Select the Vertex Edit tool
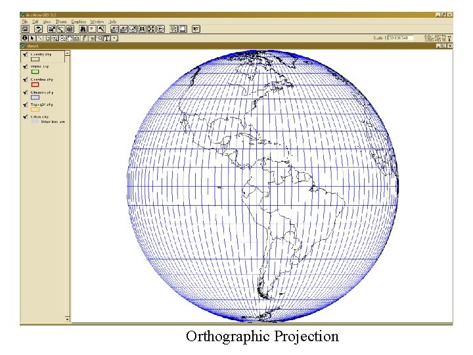Viewport: 473px width, 355px height. [39, 38]
